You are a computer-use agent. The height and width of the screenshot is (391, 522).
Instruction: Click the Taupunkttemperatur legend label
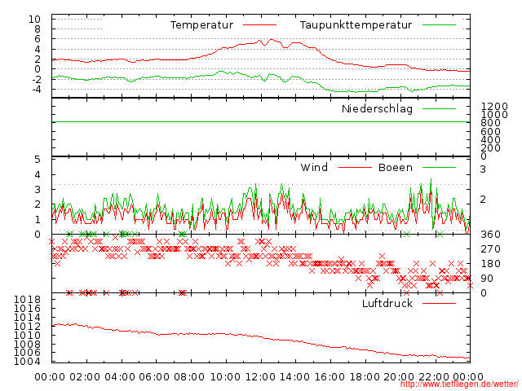(x=356, y=25)
